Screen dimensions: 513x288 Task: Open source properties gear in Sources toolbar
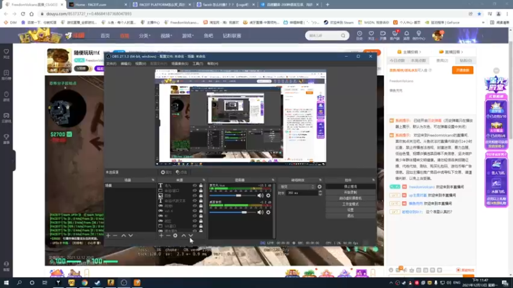coord(175,236)
